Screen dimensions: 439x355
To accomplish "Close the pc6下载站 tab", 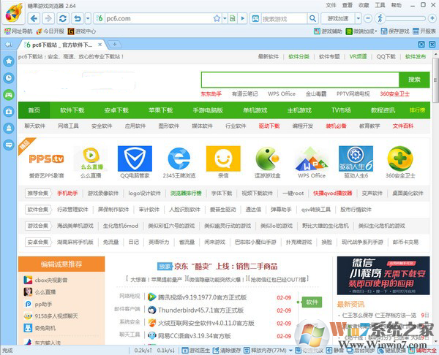I will click(100, 45).
